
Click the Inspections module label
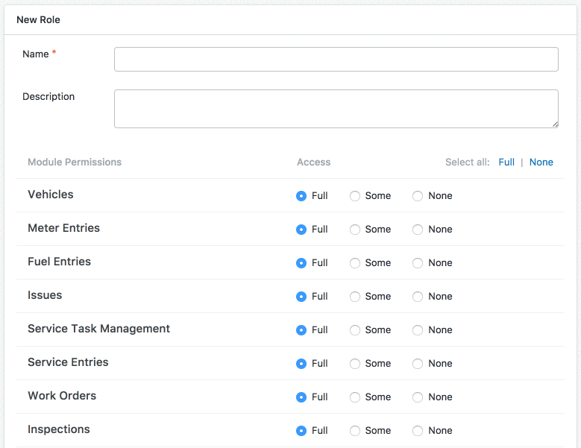59,429
